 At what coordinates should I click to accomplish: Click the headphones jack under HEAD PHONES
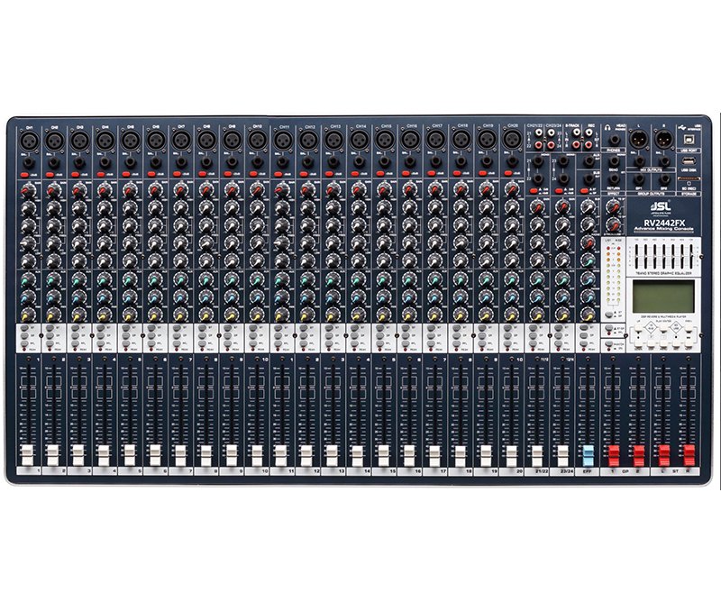coord(616,139)
